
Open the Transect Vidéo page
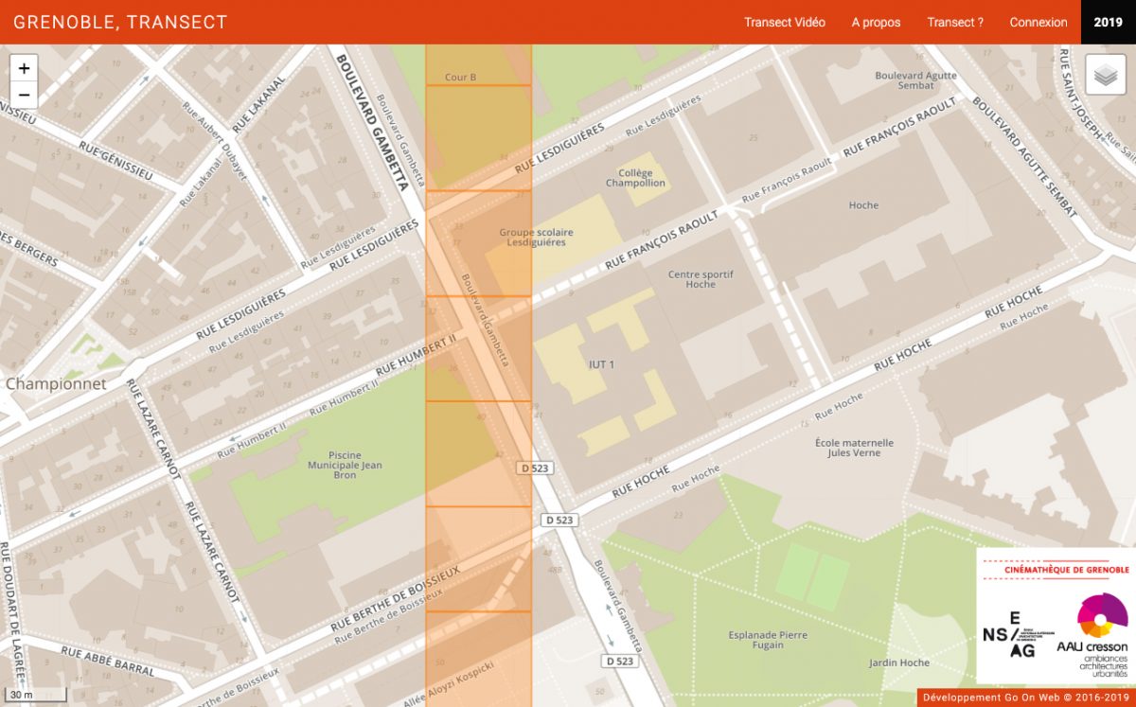pyautogui.click(x=784, y=22)
